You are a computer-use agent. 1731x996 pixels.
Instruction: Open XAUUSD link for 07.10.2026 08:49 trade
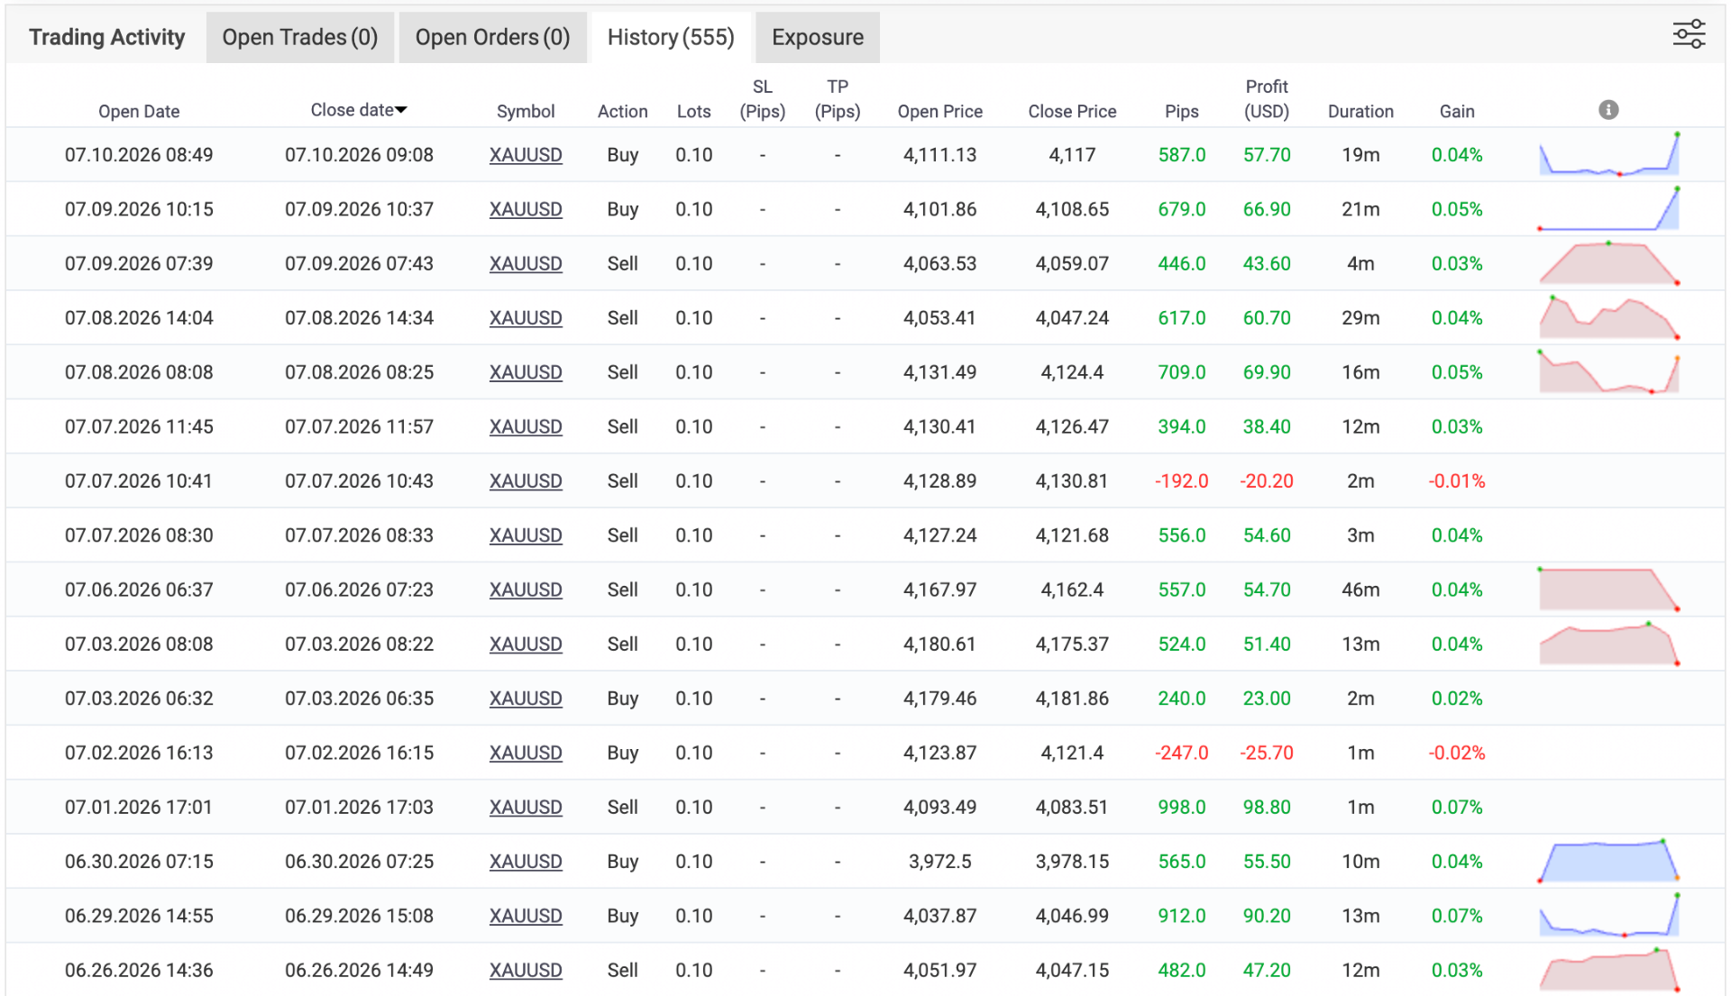[526, 155]
